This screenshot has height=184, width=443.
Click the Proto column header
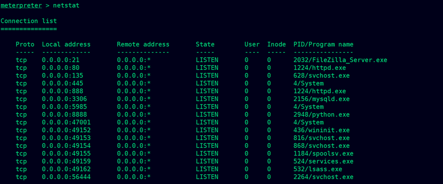click(x=25, y=44)
